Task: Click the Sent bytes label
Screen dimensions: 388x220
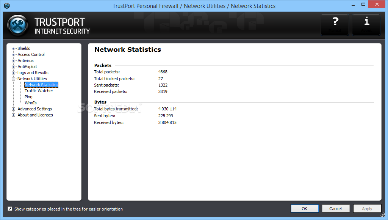Action: pos(105,116)
